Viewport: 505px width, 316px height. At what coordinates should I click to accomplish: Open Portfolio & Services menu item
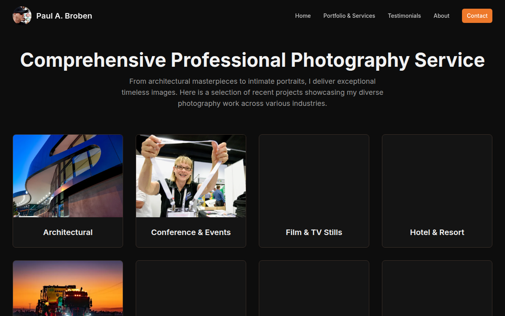click(349, 16)
